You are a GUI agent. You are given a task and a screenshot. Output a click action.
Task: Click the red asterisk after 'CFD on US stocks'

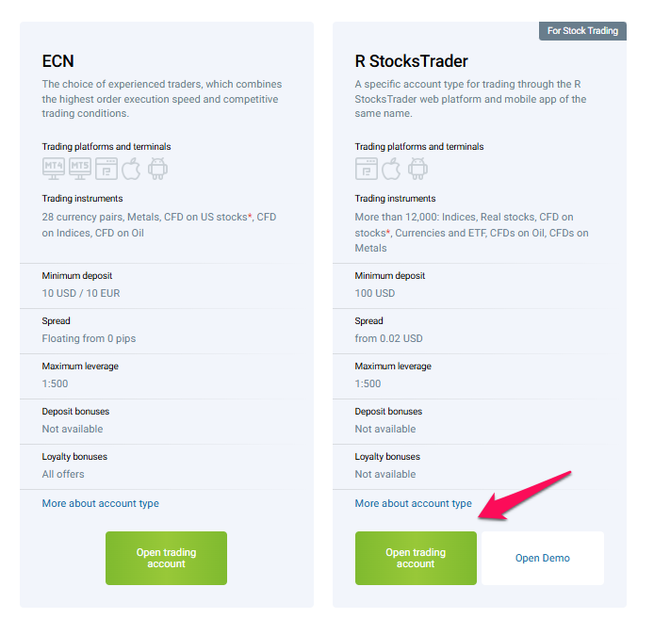click(x=250, y=217)
